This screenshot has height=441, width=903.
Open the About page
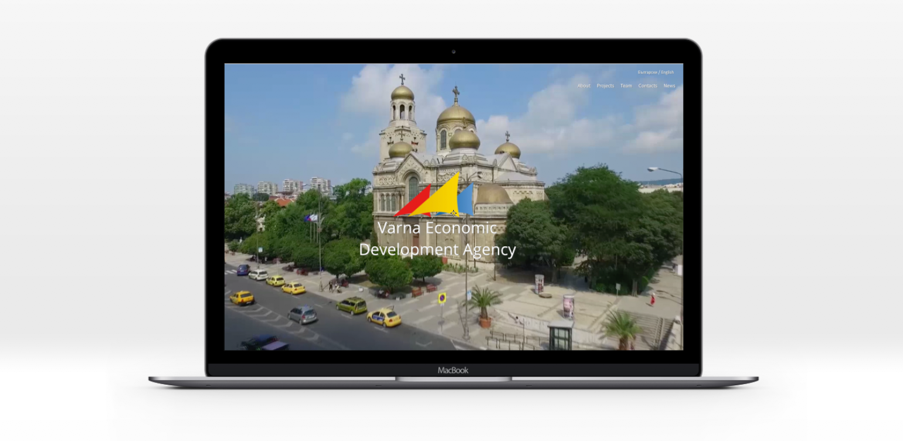(x=583, y=86)
